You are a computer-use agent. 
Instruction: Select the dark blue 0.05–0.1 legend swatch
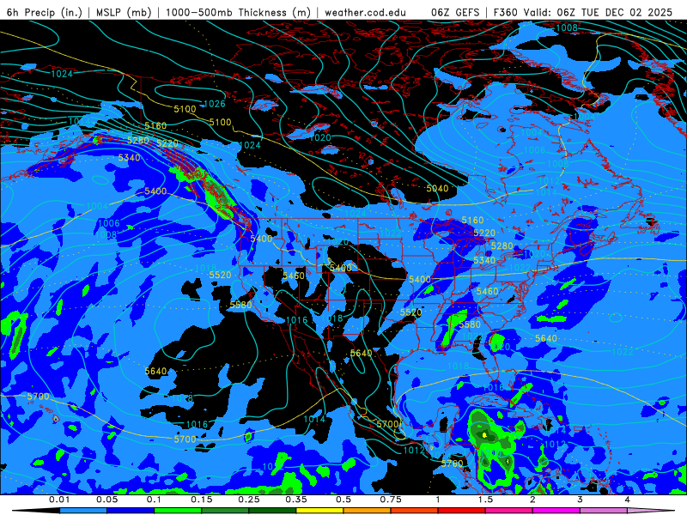tap(131, 511)
